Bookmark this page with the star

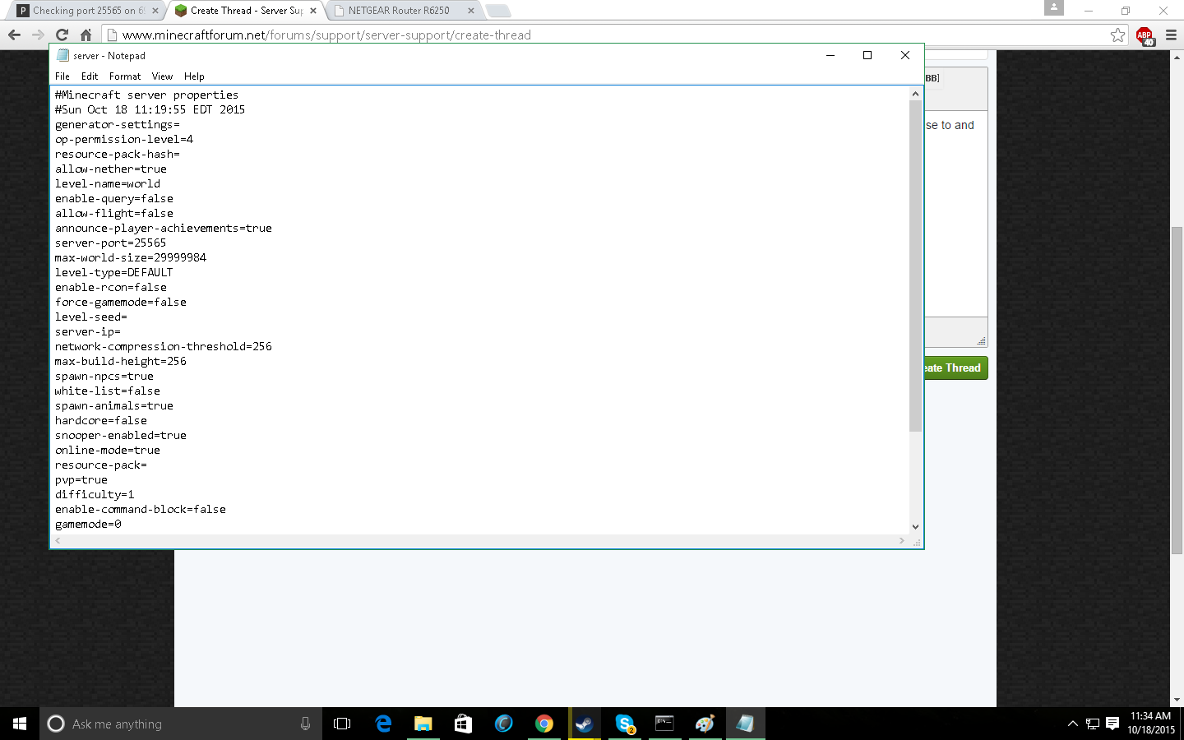(1117, 35)
